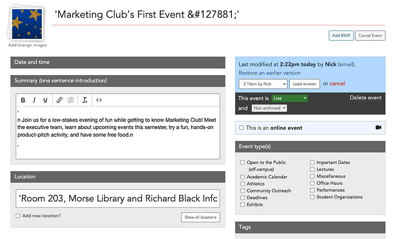395x239 pixels.
Task: Tick Deadlines event type
Action: pos(243,198)
